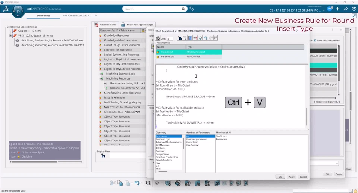Click the Copy icon in bottom toolbar
This screenshot has width=358, height=193.
tap(120, 183)
